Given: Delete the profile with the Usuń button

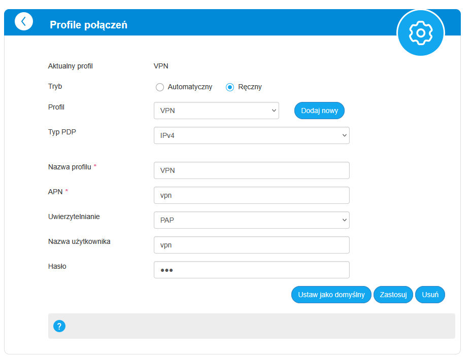Looking at the screenshot, I should 430,295.
